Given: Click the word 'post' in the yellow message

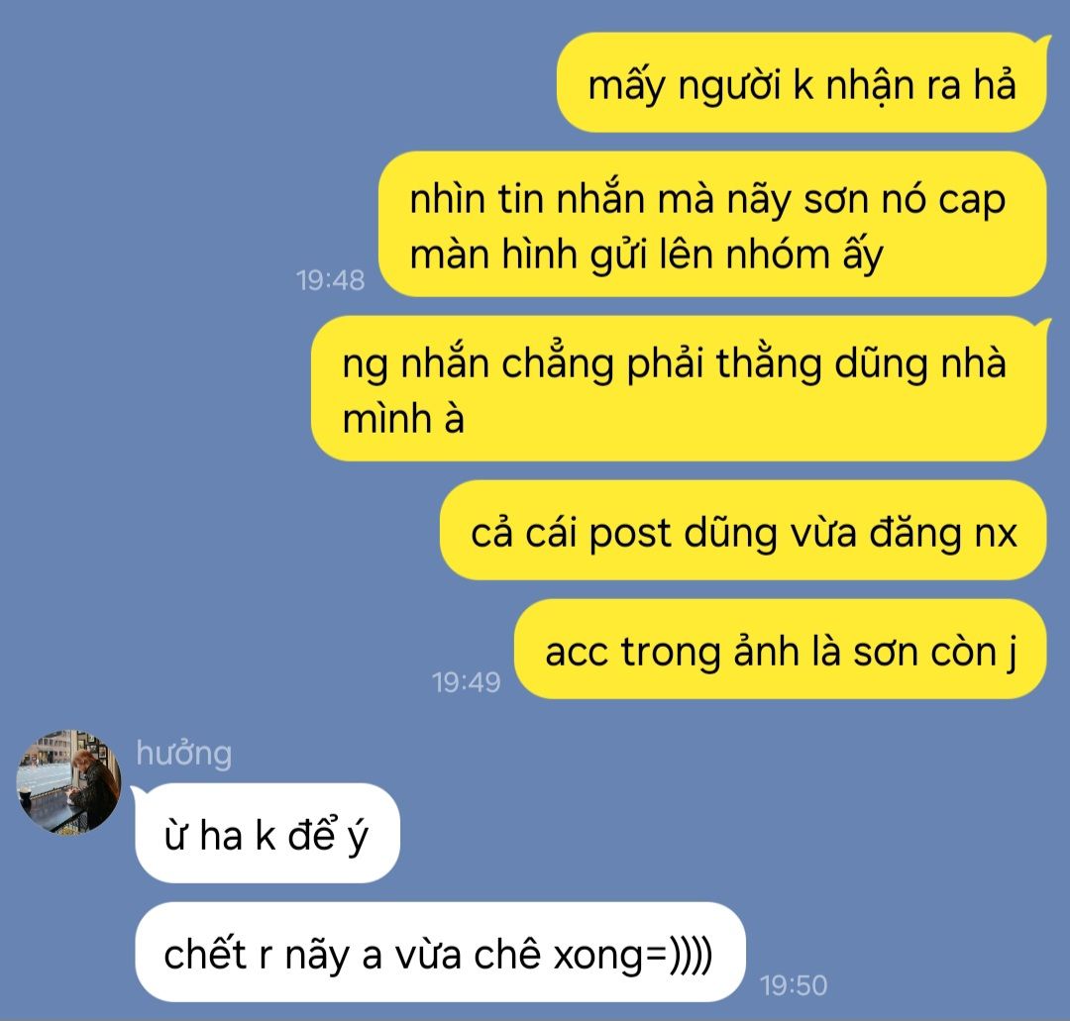Looking at the screenshot, I should tap(629, 534).
